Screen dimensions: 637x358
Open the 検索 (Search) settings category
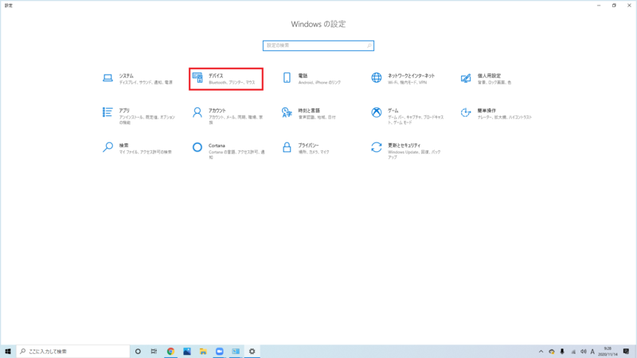pos(138,148)
